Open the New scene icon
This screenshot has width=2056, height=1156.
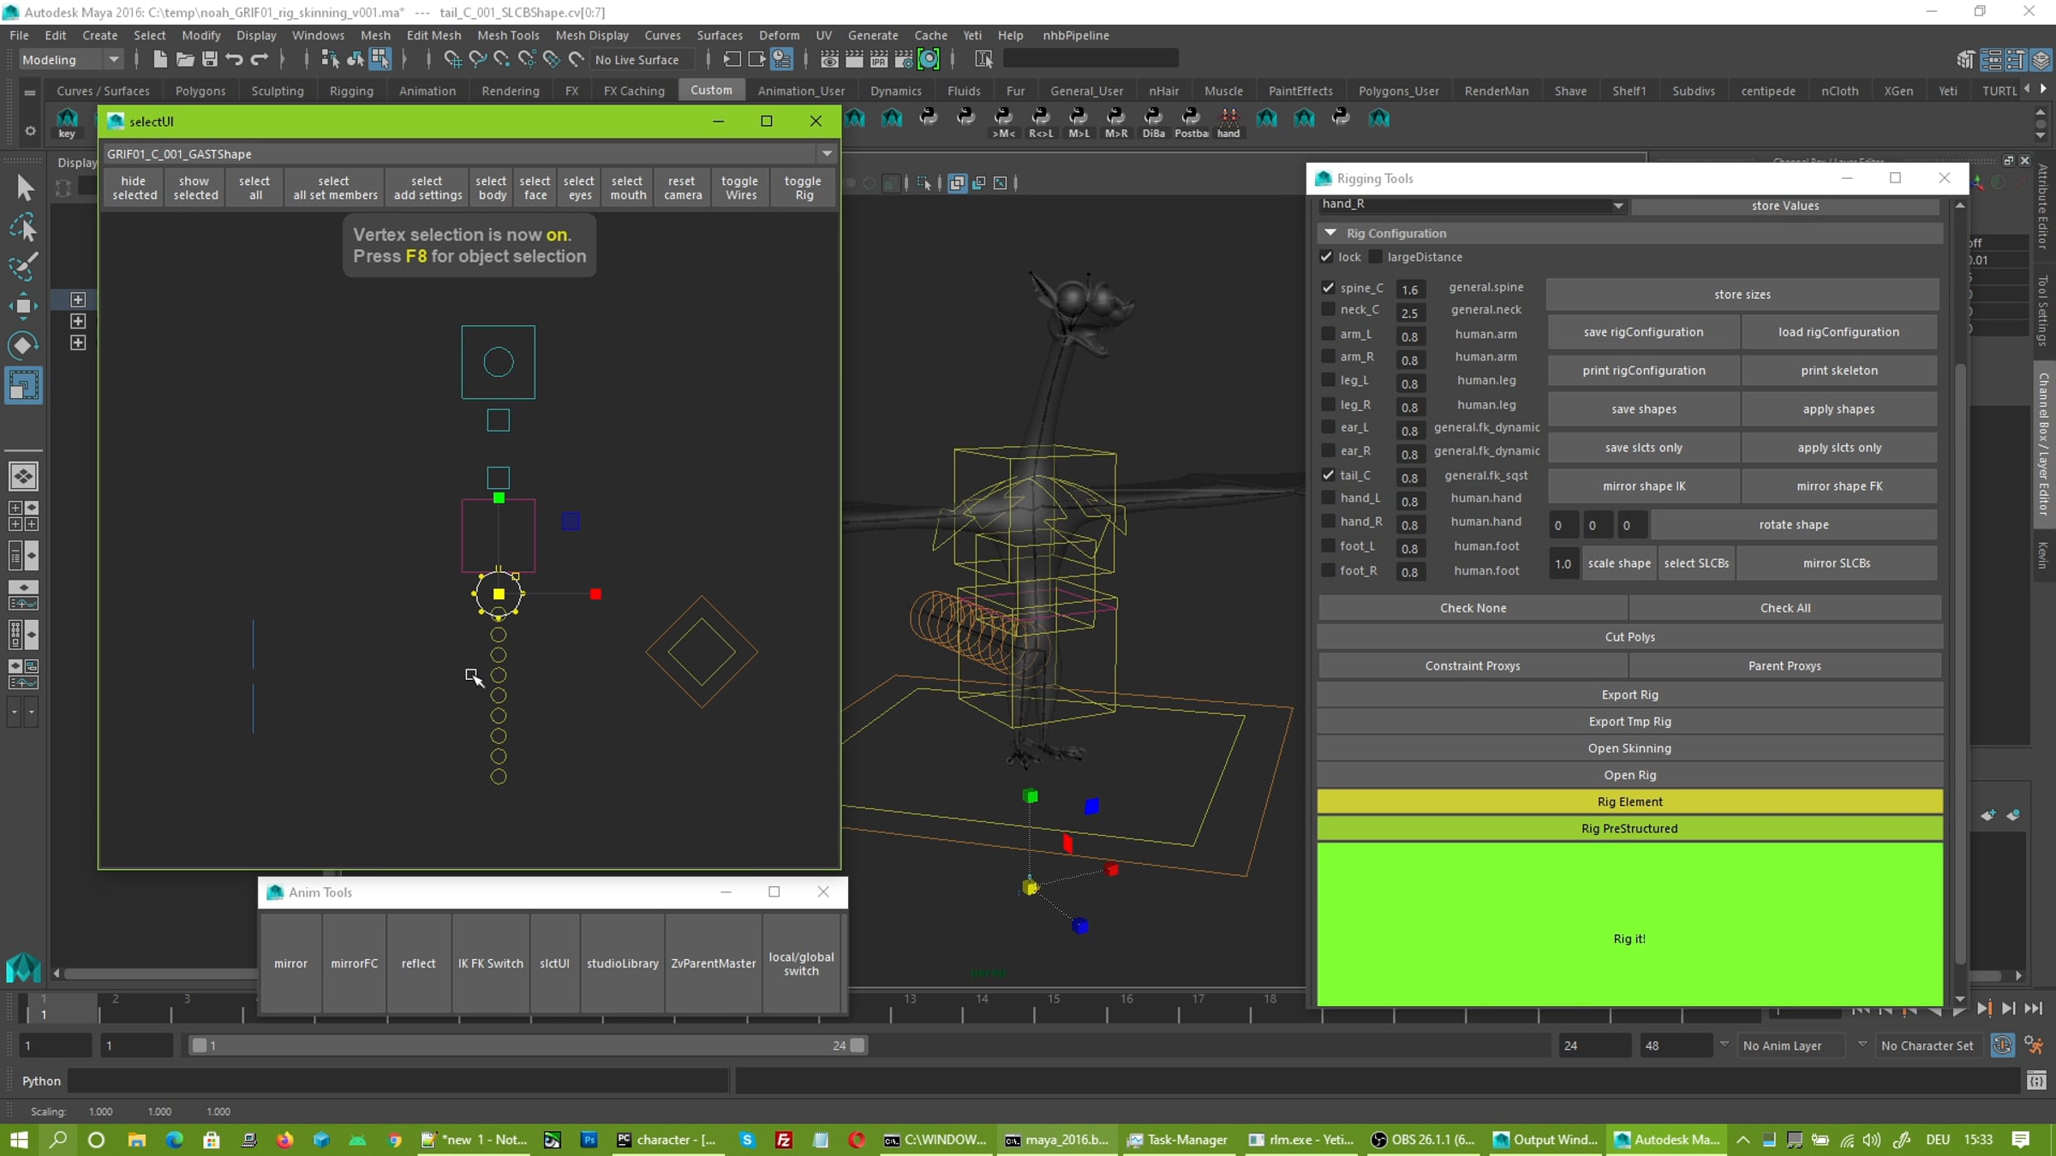159,59
